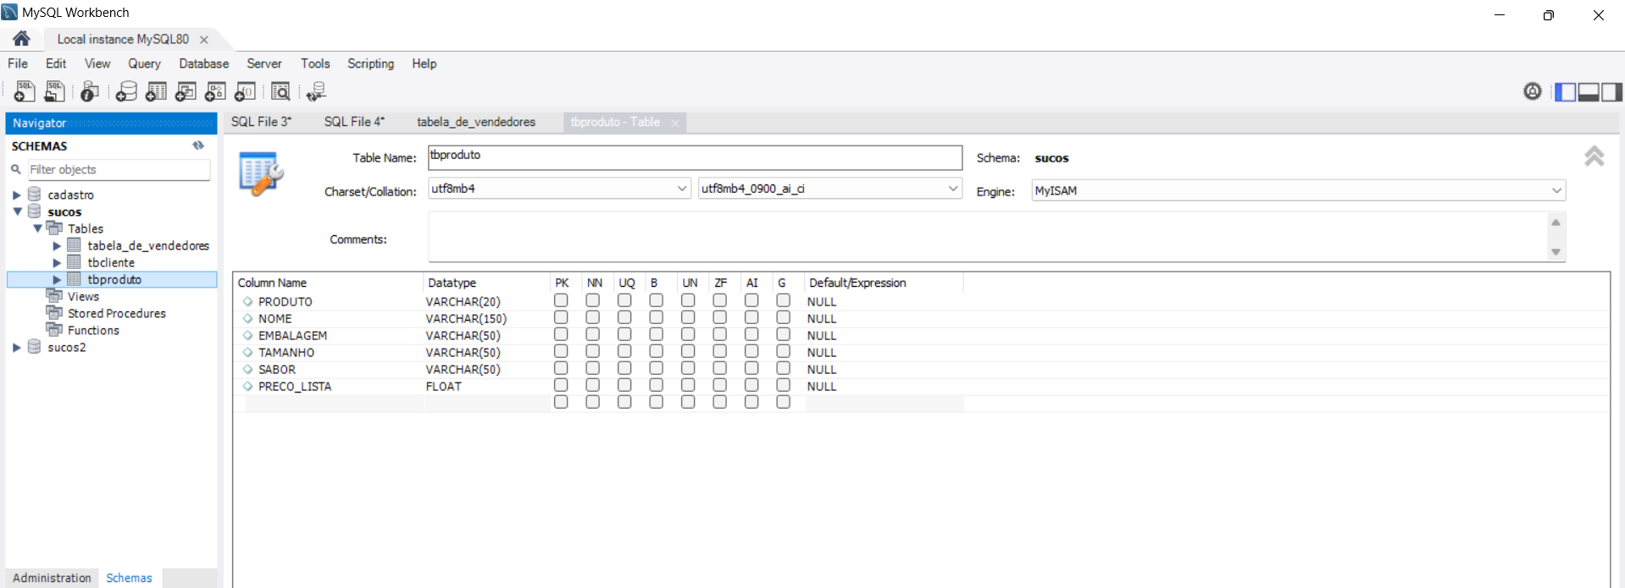Create a new view icon
The height and width of the screenshot is (588, 1625).
coord(186,91)
